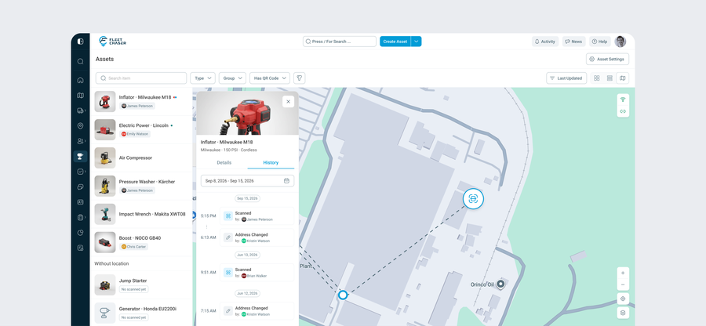Viewport: 706px width, 326px height.
Task: Click the Fleet Chaser logo
Action: 112,42
